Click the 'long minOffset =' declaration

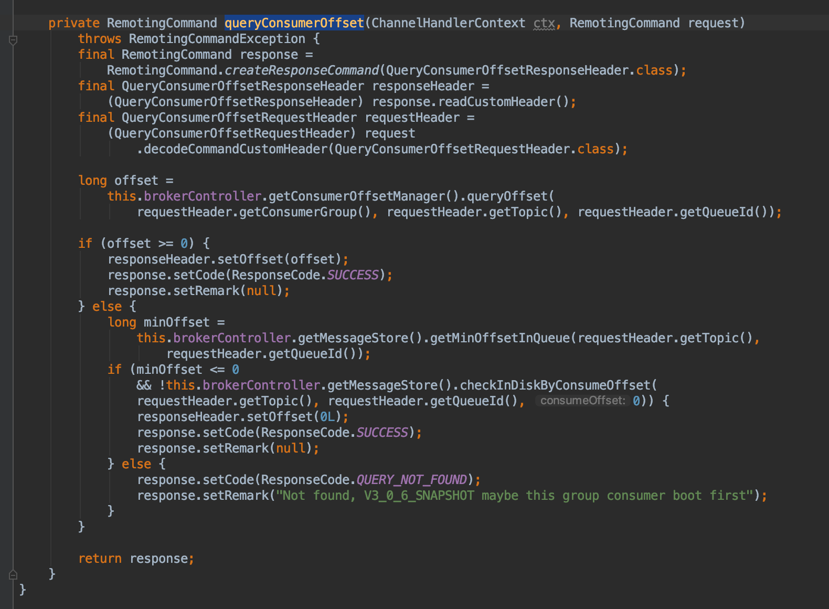click(166, 322)
